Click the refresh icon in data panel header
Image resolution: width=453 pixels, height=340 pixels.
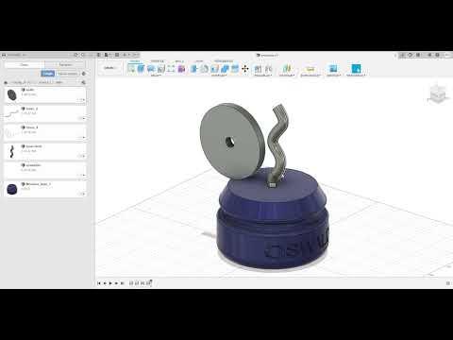click(75, 55)
